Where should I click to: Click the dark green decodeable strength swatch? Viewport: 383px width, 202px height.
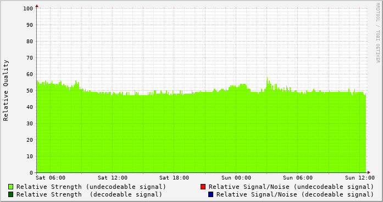(11, 194)
